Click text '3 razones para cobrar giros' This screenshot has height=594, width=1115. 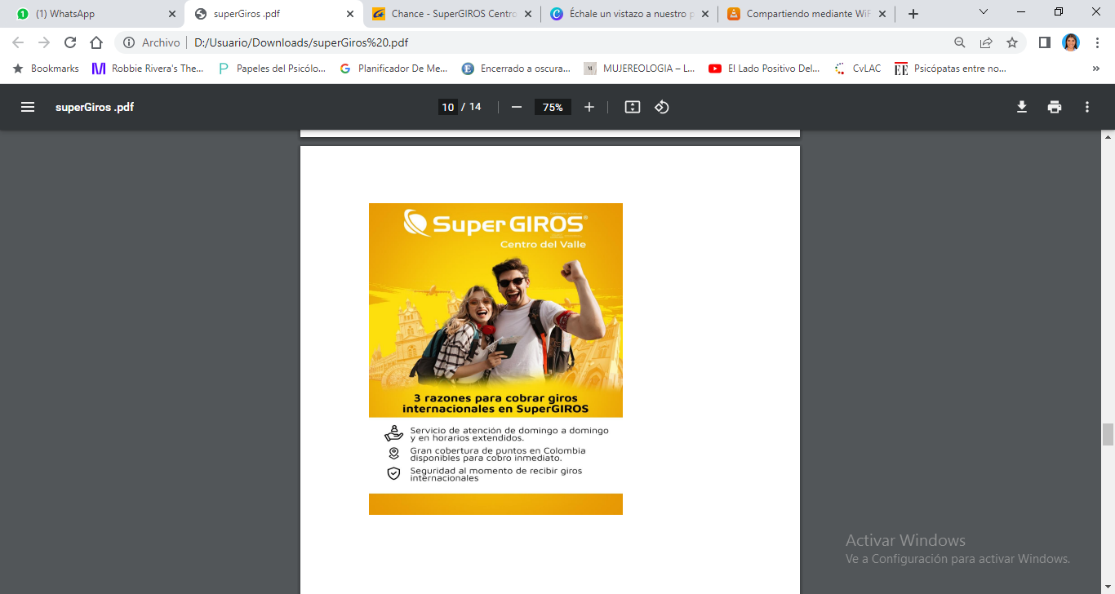pyautogui.click(x=495, y=397)
